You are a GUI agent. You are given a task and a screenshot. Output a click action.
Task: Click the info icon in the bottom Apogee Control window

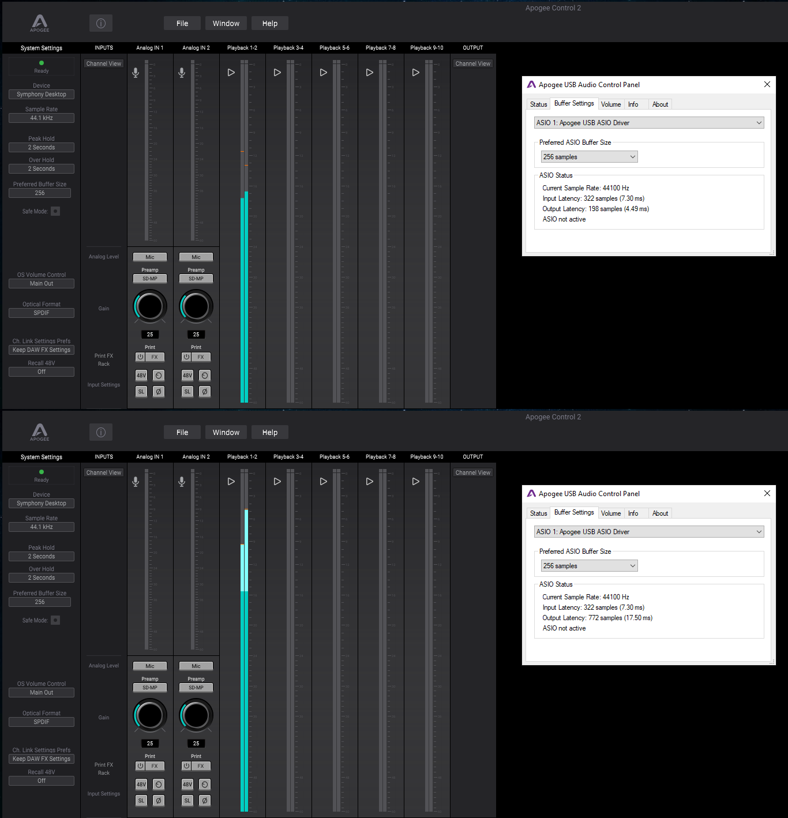click(x=101, y=432)
